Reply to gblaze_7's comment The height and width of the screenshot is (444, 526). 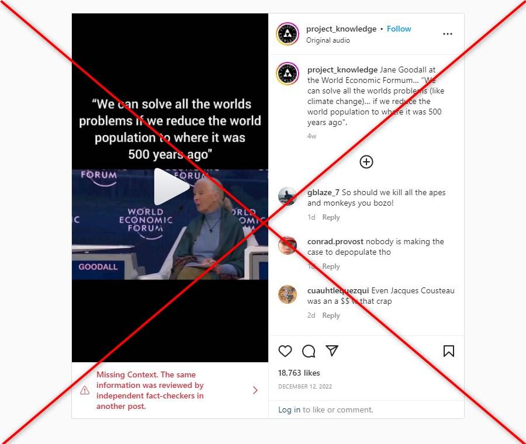(x=331, y=217)
